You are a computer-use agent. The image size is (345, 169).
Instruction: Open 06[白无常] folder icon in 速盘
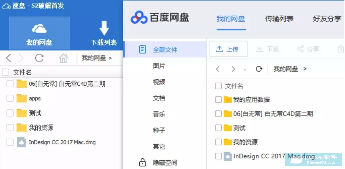coord(22,84)
